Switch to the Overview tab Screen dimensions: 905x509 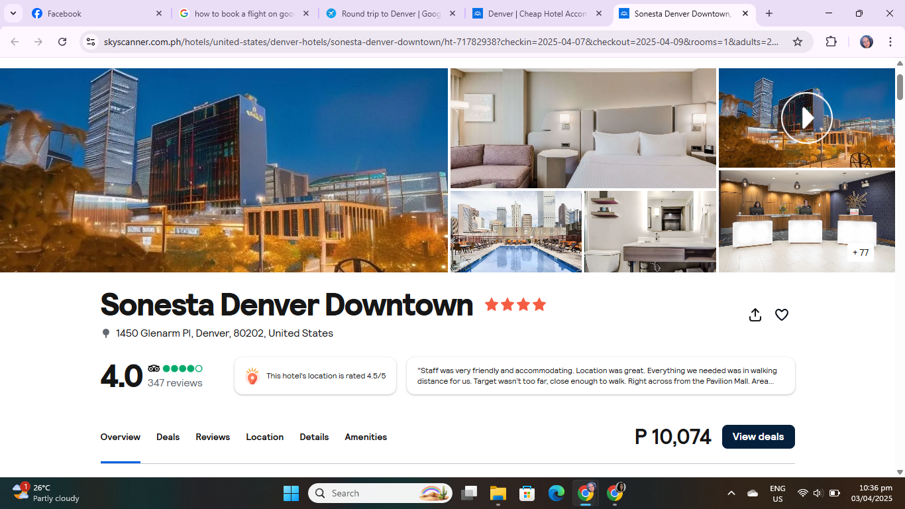tap(121, 437)
